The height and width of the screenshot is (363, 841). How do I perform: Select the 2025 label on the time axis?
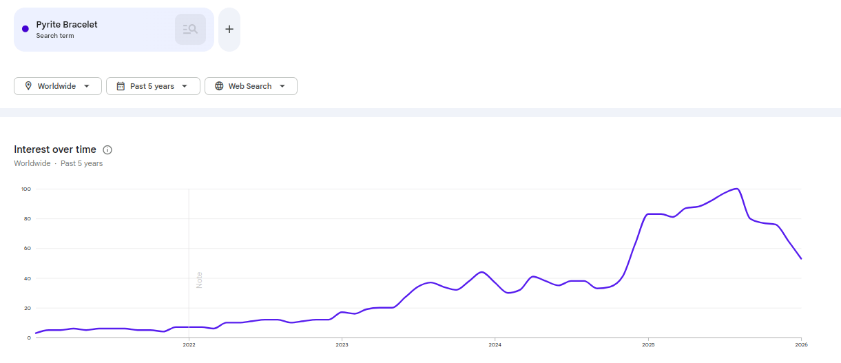pyautogui.click(x=647, y=344)
